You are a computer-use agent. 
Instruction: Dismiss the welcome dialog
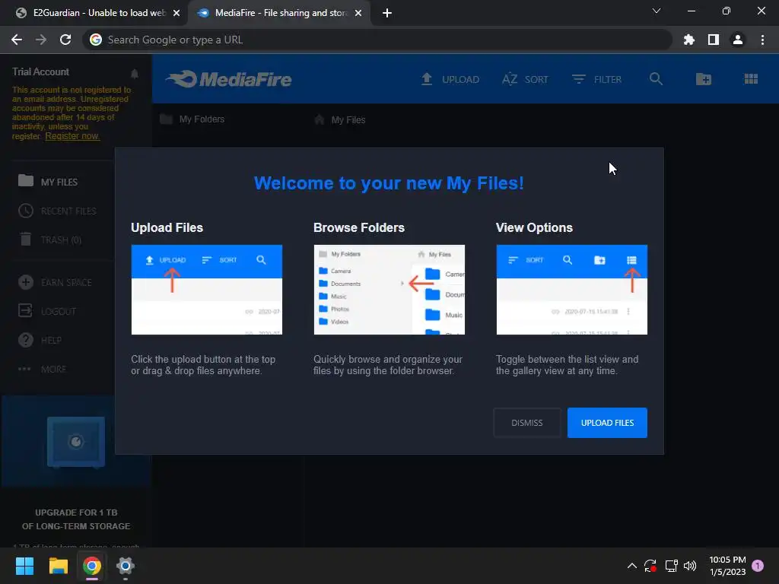click(527, 423)
